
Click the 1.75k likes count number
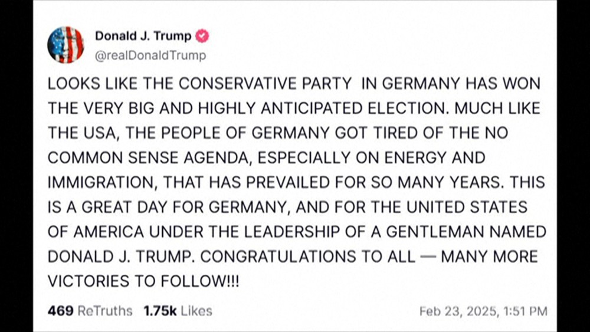tap(158, 310)
